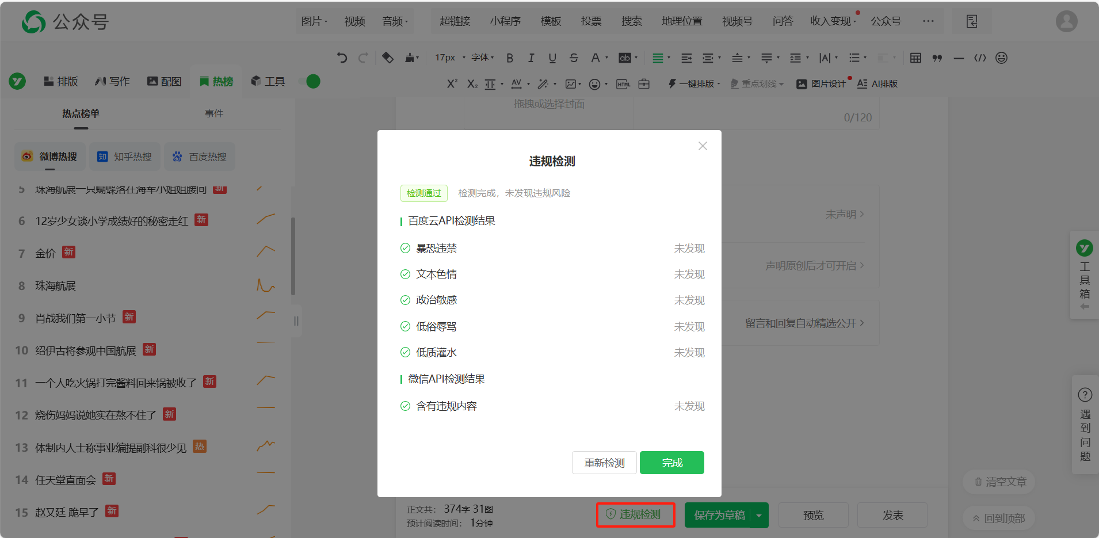Screen dimensions: 1099x538
Task: Click the hot list scrollbar
Action: coord(293,256)
